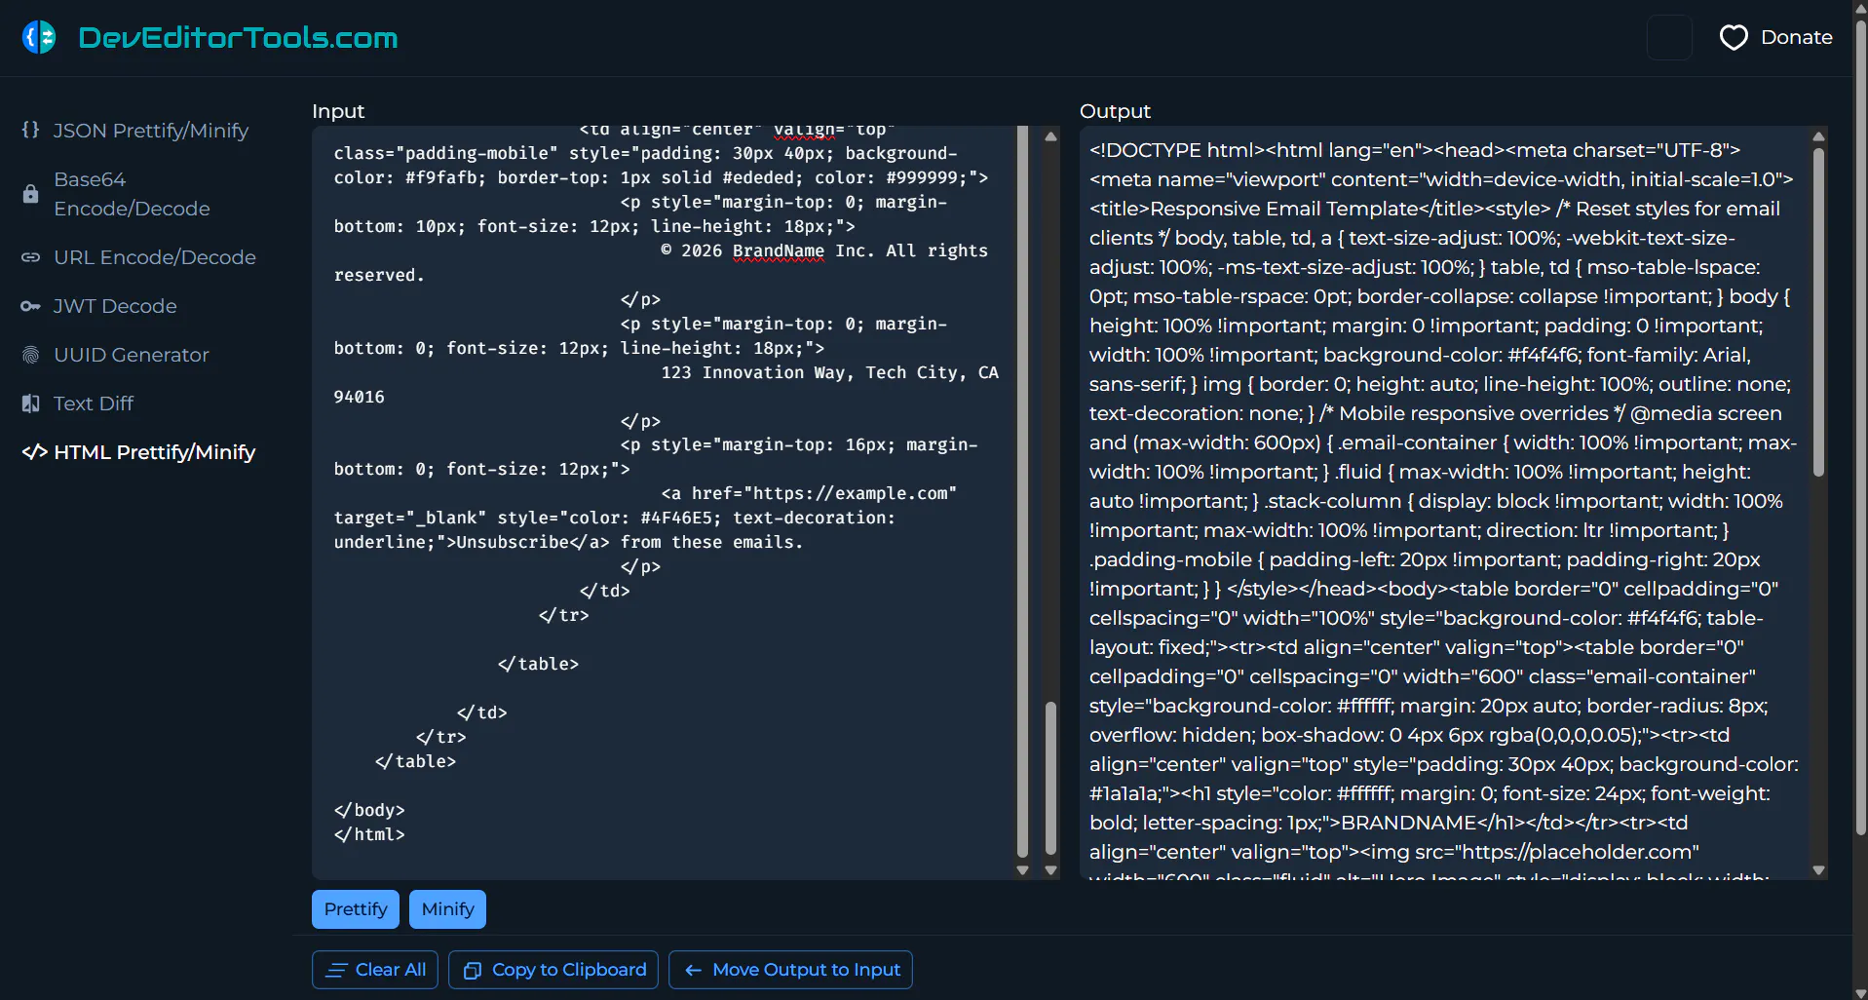Open the Donate link text
Viewport: 1868px width, 1000px height.
pyautogui.click(x=1796, y=37)
